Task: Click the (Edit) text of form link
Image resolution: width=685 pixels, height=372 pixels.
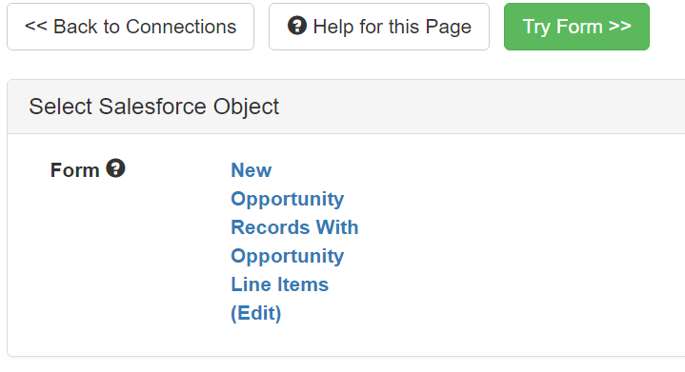Action: (x=256, y=313)
